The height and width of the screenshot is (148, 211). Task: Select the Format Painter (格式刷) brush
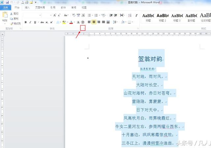(x=12, y=23)
